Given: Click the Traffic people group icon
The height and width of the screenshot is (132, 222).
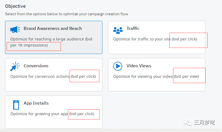Looking at the screenshot, I should [x=118, y=29].
